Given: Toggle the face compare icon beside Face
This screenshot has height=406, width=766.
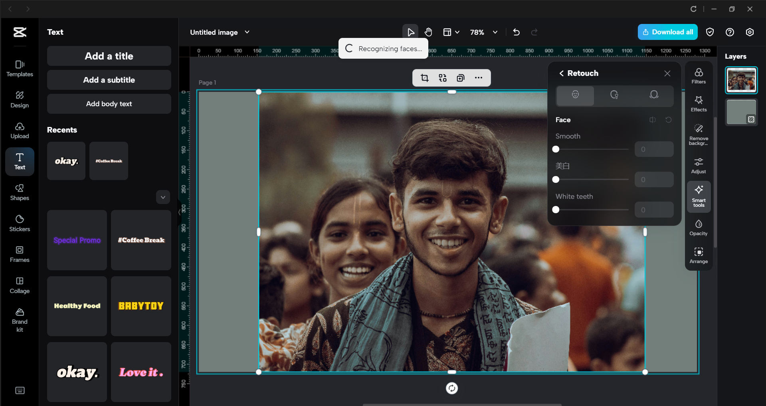Looking at the screenshot, I should point(652,120).
